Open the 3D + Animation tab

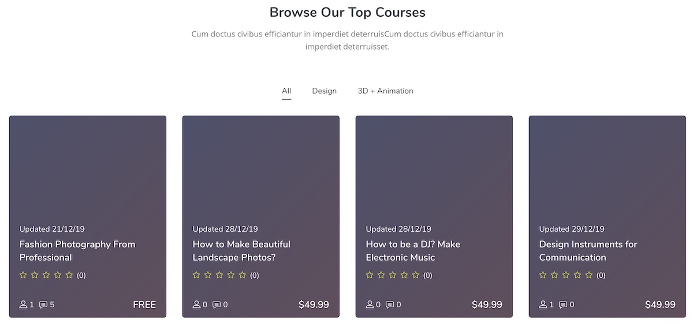[385, 91]
